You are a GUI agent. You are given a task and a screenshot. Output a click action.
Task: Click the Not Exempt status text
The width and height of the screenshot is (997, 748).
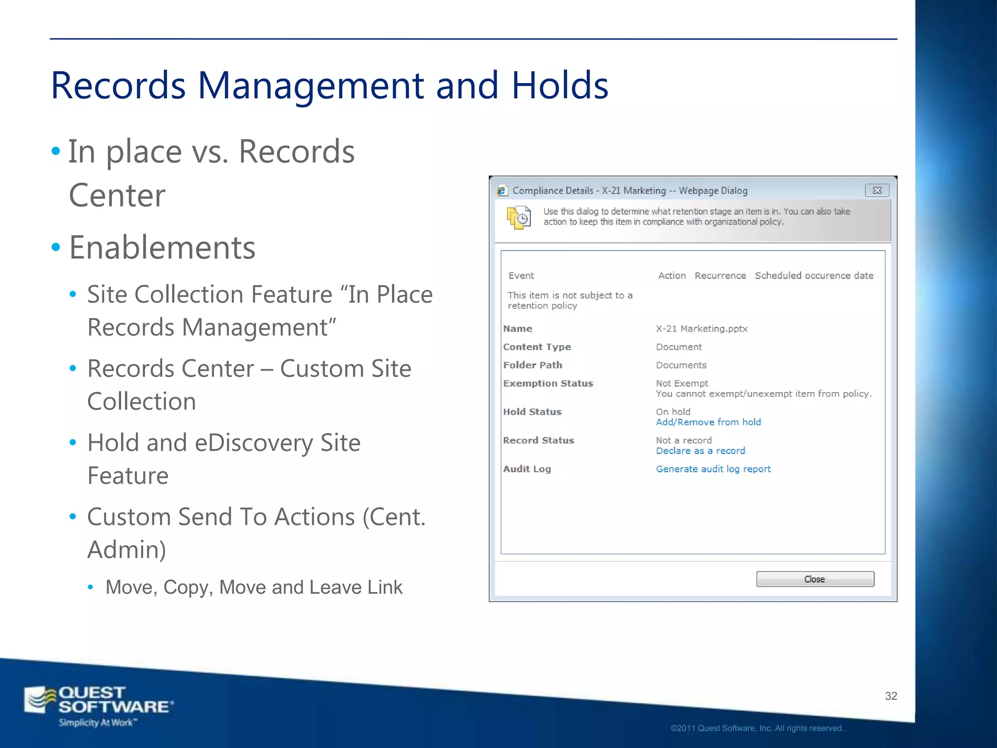682,383
